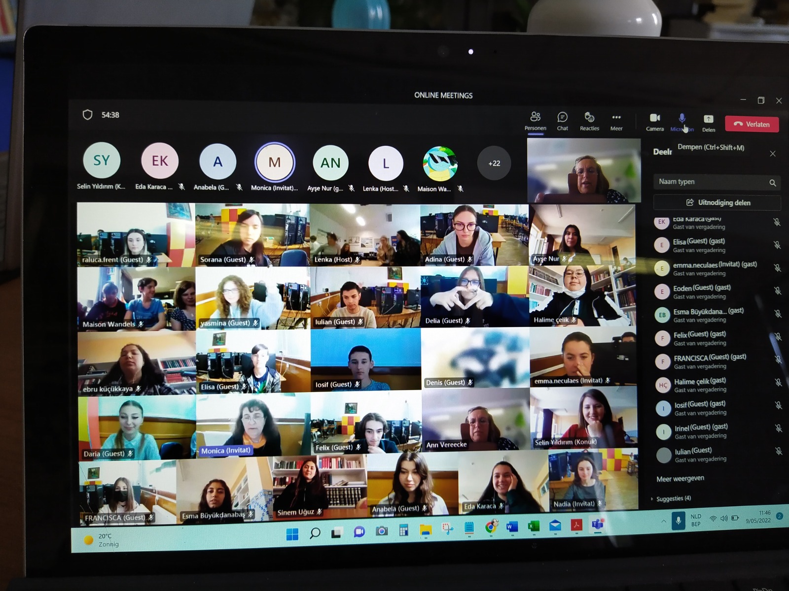The height and width of the screenshot is (591, 789).
Task: Click Meer weergeven to show more participants
Action: pos(680,478)
